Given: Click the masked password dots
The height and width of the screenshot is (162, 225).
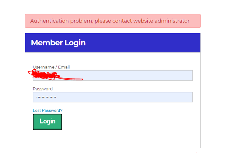Looking at the screenshot, I should 46,97.
